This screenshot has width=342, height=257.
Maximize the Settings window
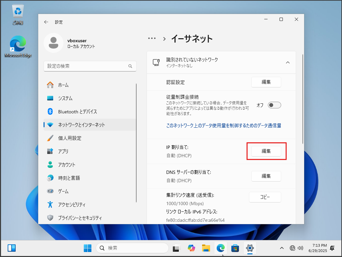[x=281, y=19]
